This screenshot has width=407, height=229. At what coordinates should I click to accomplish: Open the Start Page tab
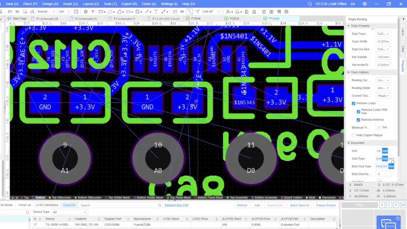point(17,19)
